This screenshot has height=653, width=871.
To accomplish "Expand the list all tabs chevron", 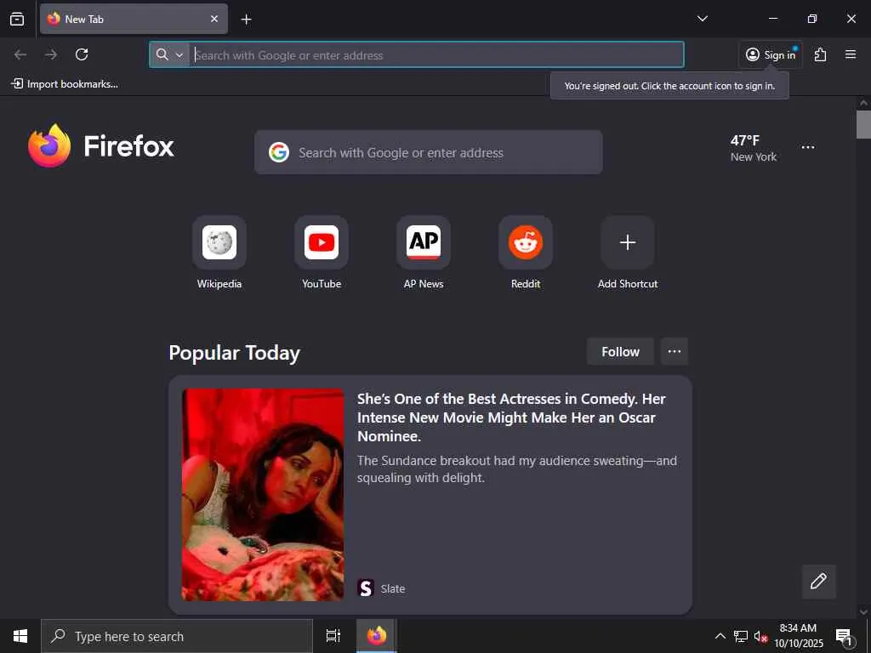I will point(702,19).
